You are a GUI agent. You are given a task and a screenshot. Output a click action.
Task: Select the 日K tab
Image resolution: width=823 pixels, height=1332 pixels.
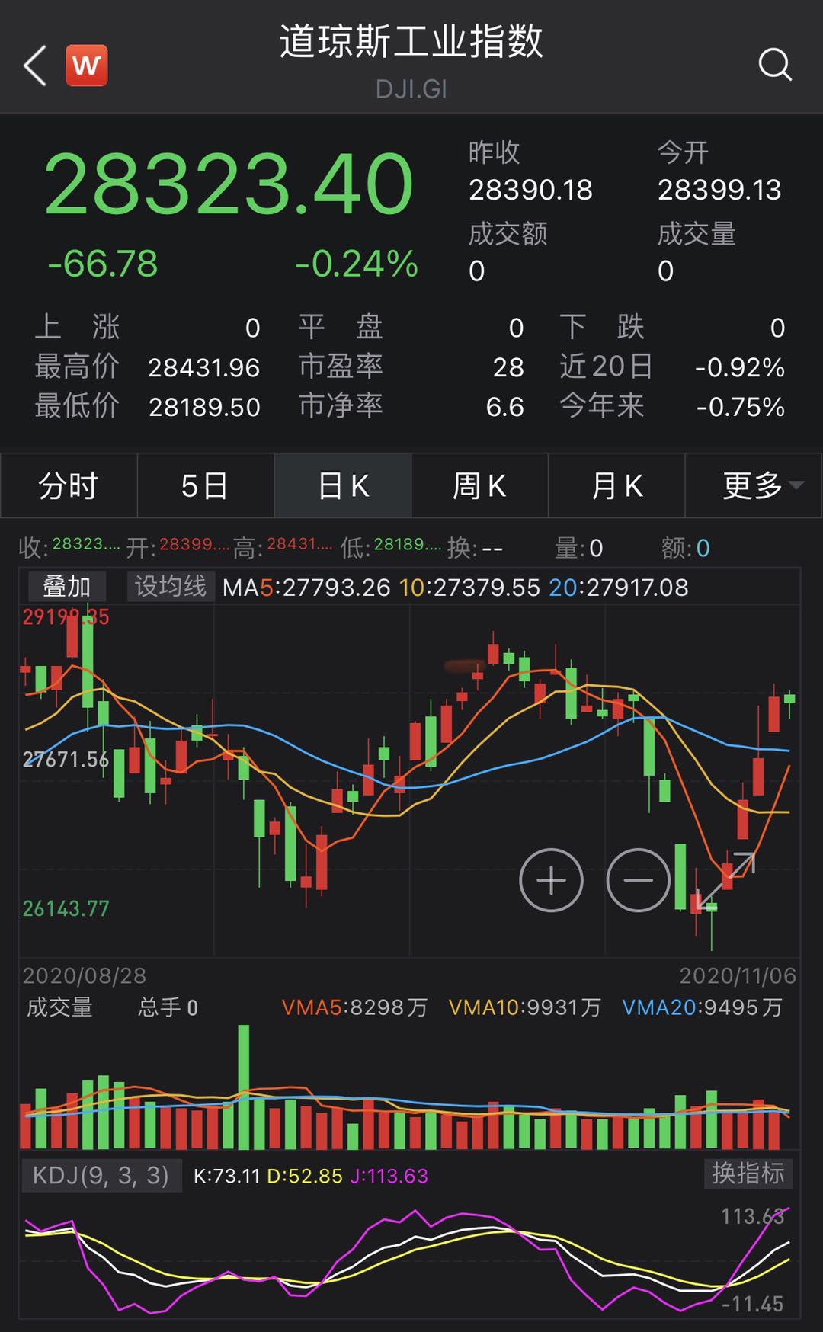coord(343,485)
